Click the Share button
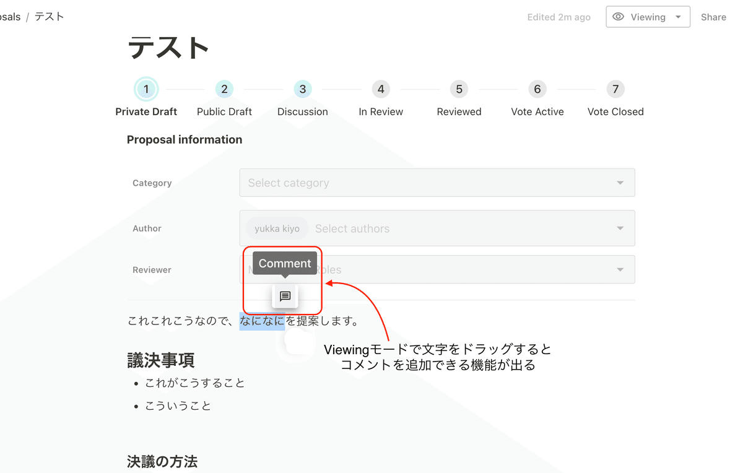The image size is (743, 473). click(713, 17)
